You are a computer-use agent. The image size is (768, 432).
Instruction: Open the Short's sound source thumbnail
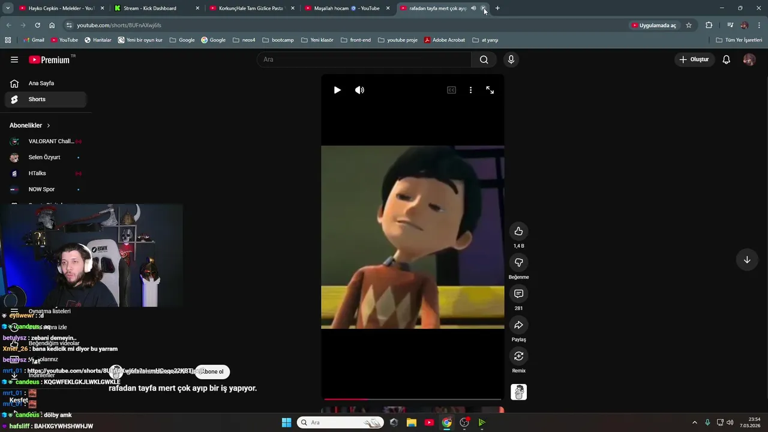click(518, 392)
